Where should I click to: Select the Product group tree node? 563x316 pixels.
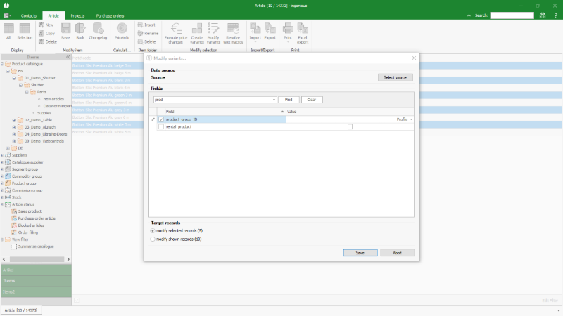pos(24,183)
